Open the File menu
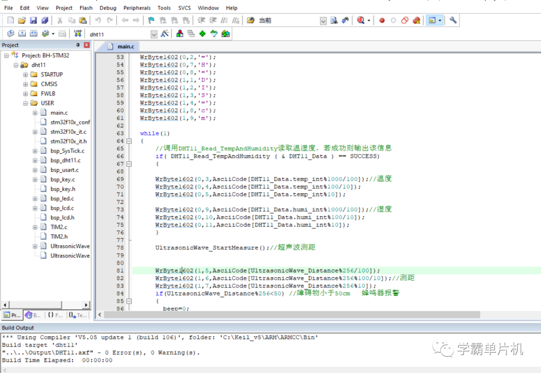Viewport: 541px width, 373px height. (9, 8)
